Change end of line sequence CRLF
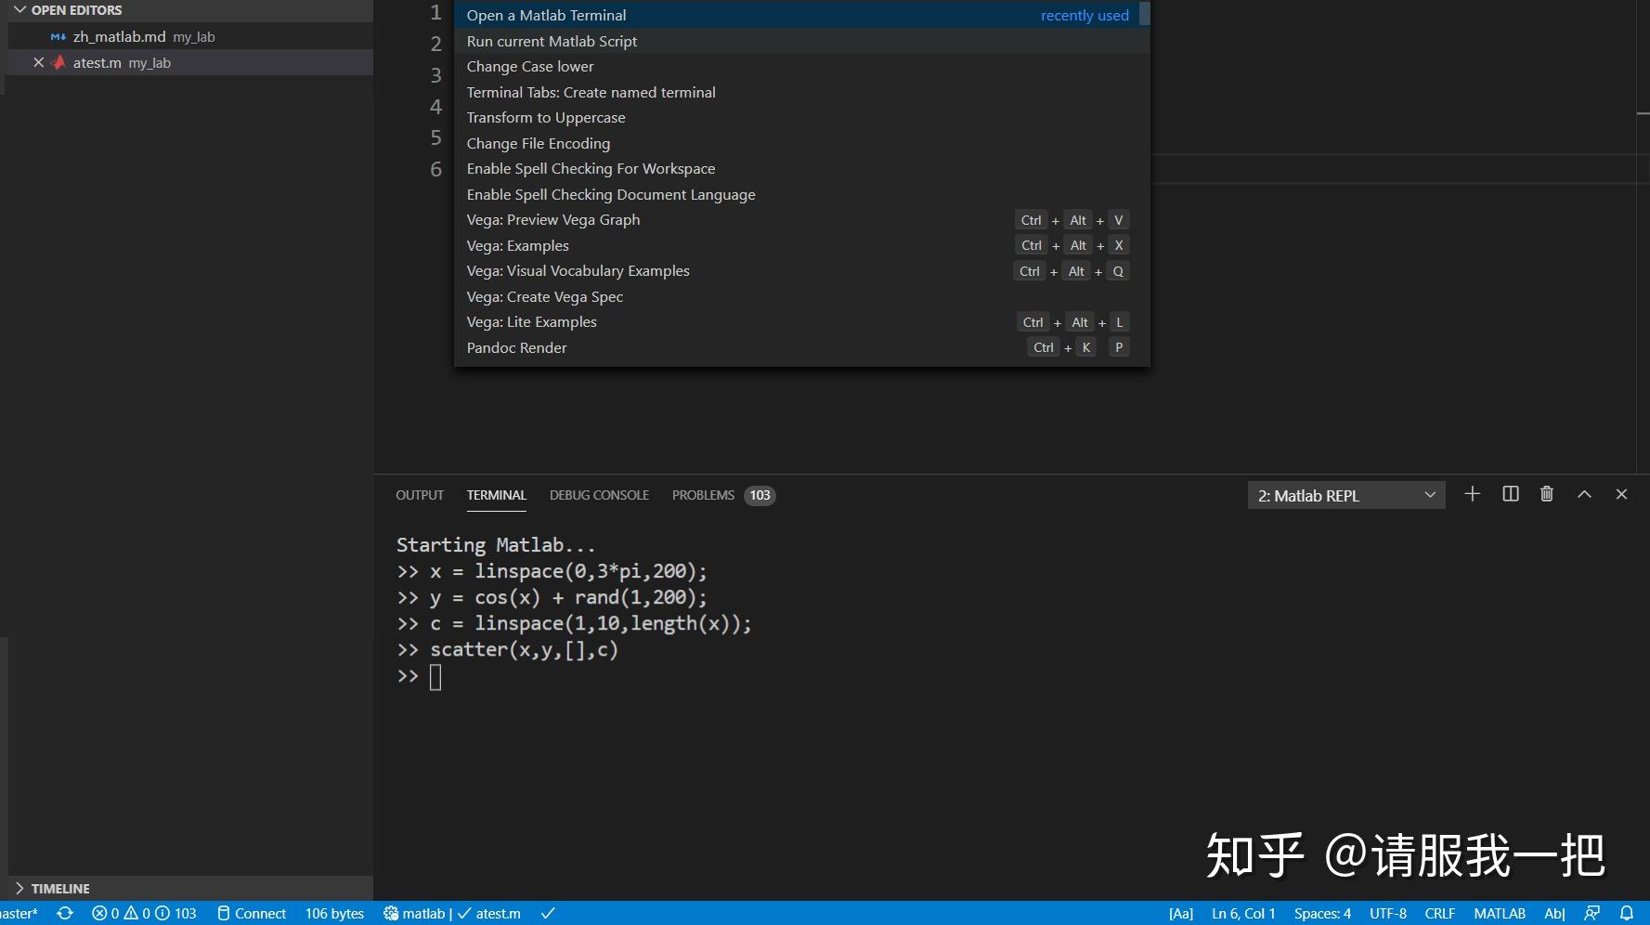Screen dimensions: 1650x925 pyautogui.click(x=1440, y=913)
